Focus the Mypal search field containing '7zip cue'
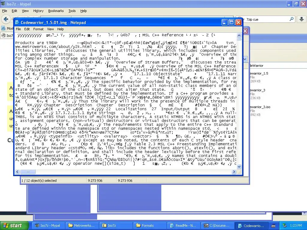Viewport: 307px width, 230px height. tap(266, 19)
